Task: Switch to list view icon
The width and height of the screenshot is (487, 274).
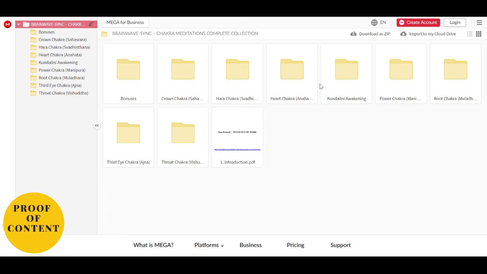Action: click(x=469, y=34)
